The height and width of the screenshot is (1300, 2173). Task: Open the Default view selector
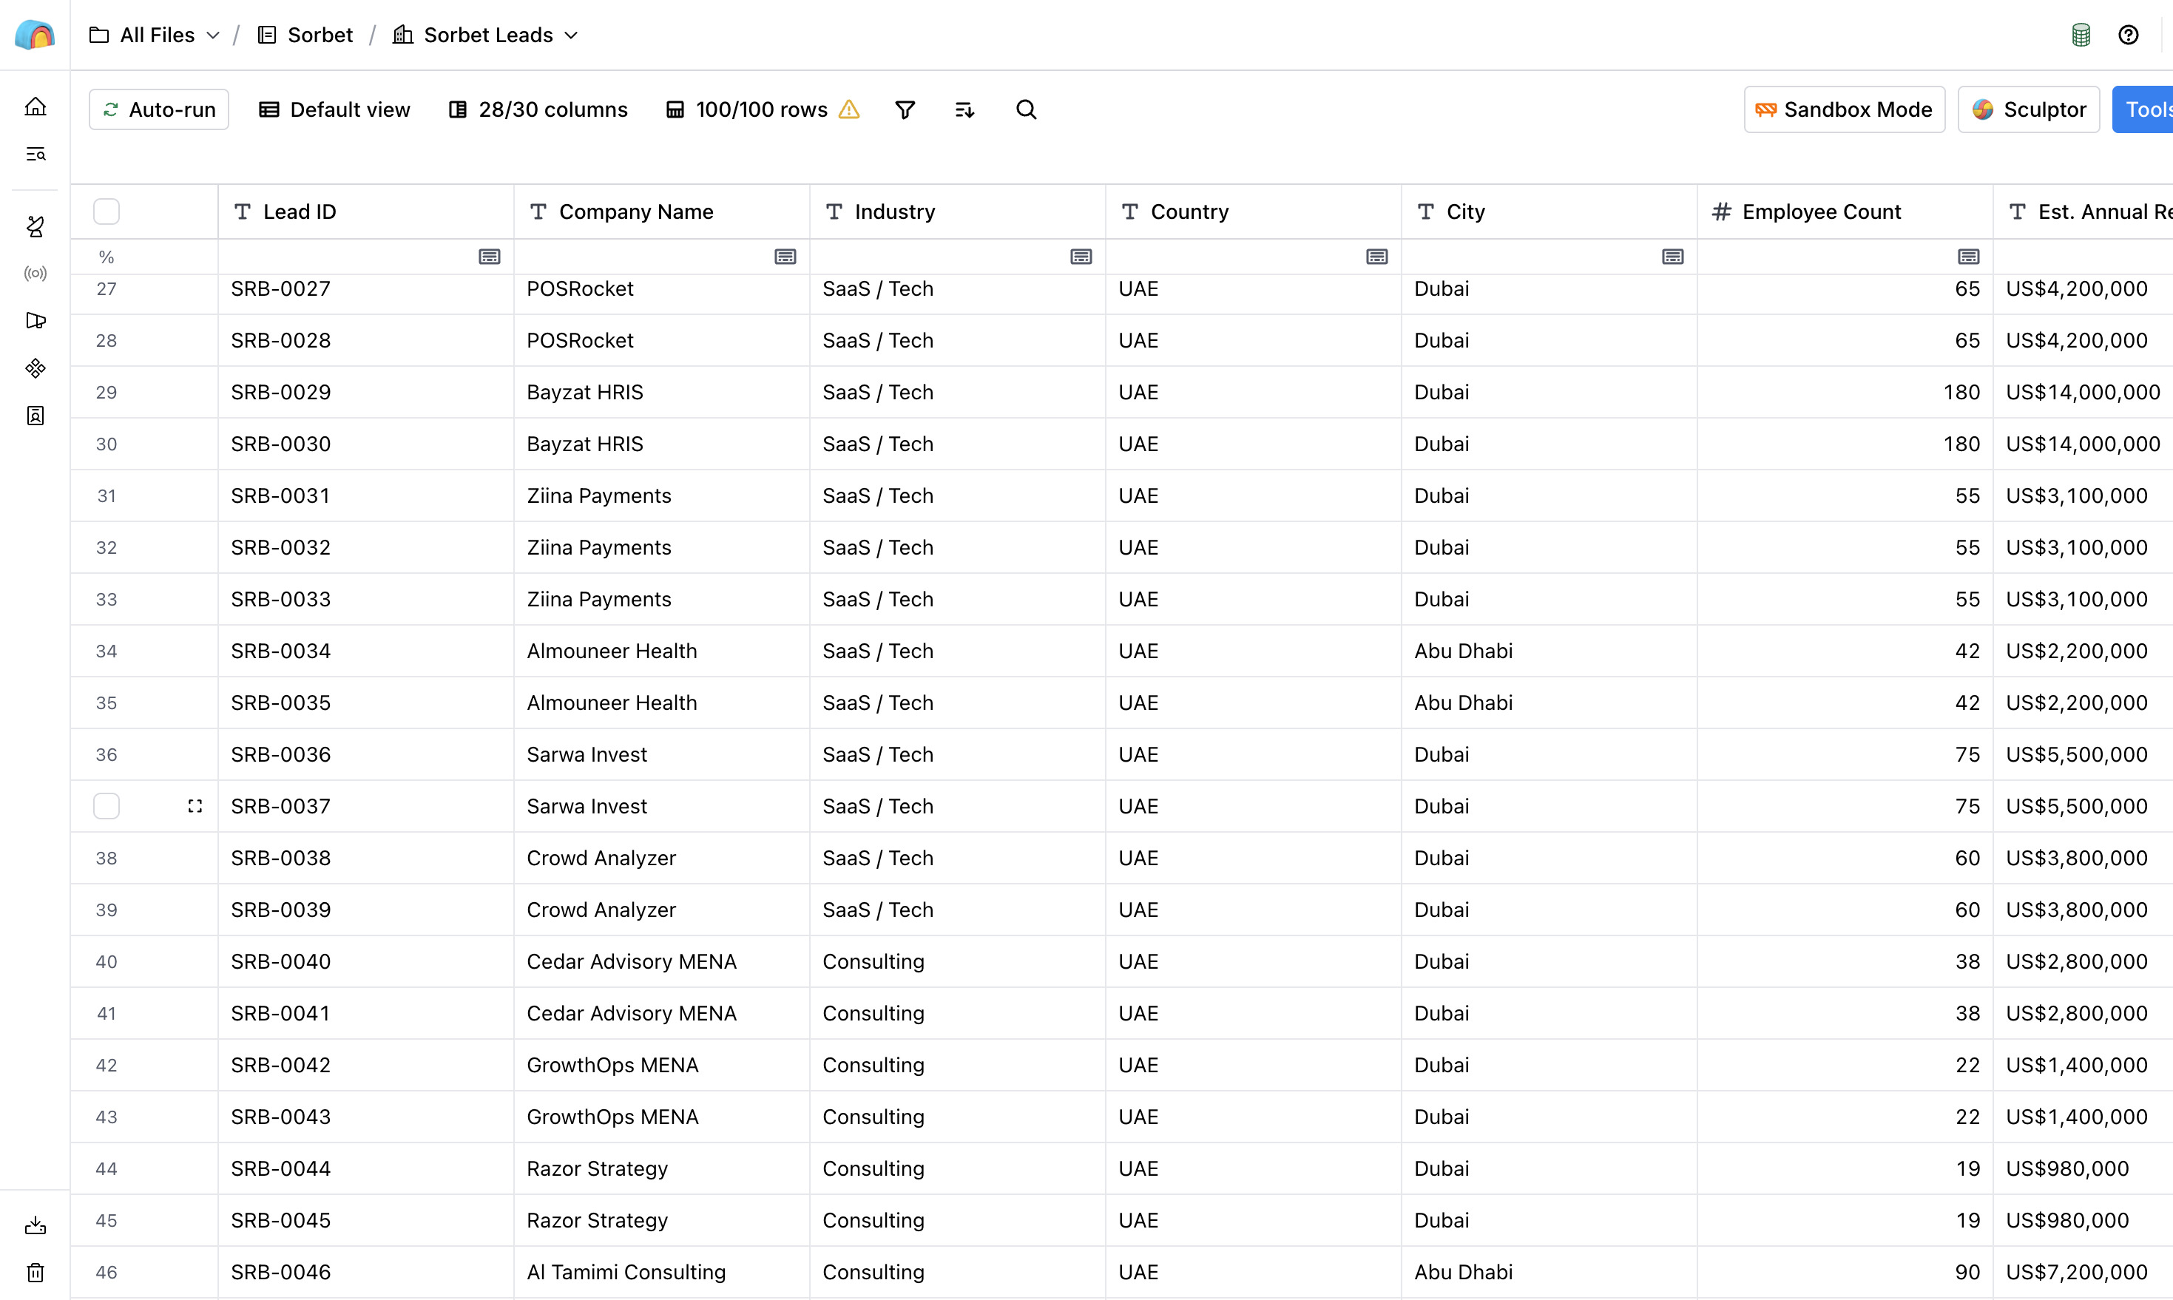click(334, 109)
